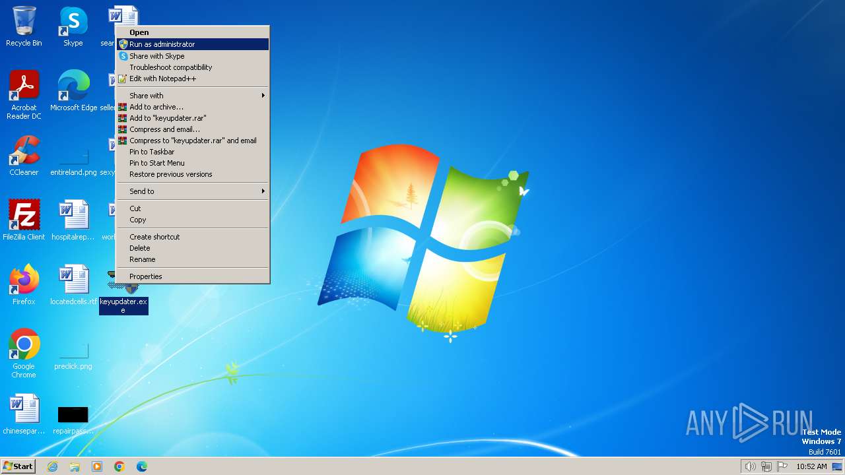Choose Add to archive...
845x475 pixels.
[x=193, y=107]
